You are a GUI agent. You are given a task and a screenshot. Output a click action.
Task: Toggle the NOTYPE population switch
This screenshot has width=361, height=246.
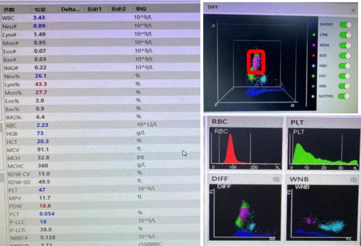[344, 96]
